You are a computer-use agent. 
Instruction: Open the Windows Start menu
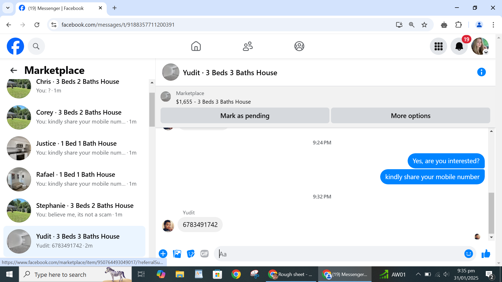point(9,274)
